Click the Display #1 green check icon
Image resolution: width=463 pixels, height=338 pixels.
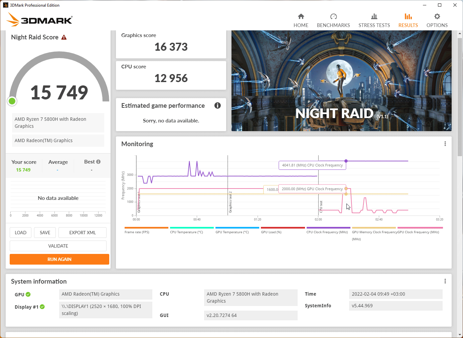coord(42,307)
